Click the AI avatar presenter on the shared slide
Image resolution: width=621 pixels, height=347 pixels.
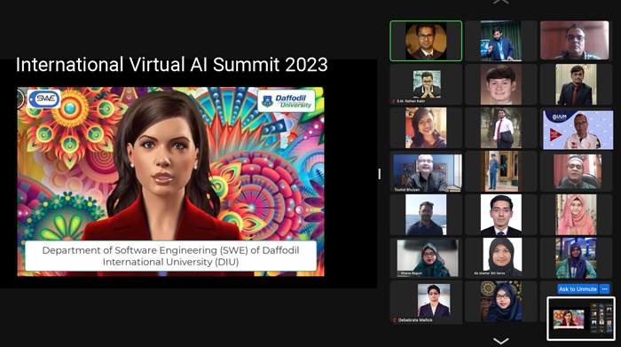(162, 166)
